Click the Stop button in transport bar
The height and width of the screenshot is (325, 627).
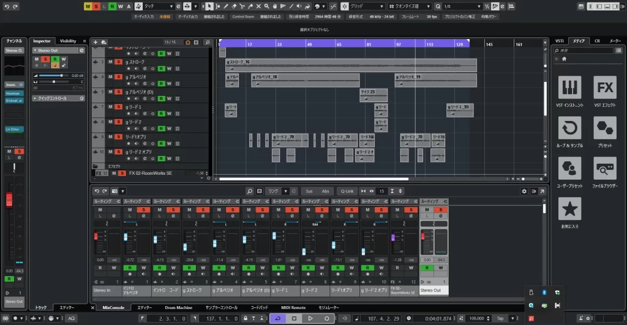(294, 318)
